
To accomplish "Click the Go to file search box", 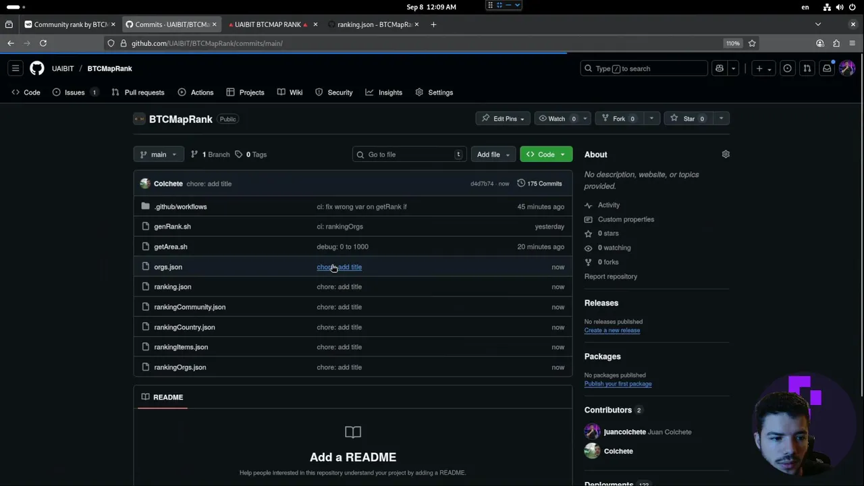I will 409,155.
